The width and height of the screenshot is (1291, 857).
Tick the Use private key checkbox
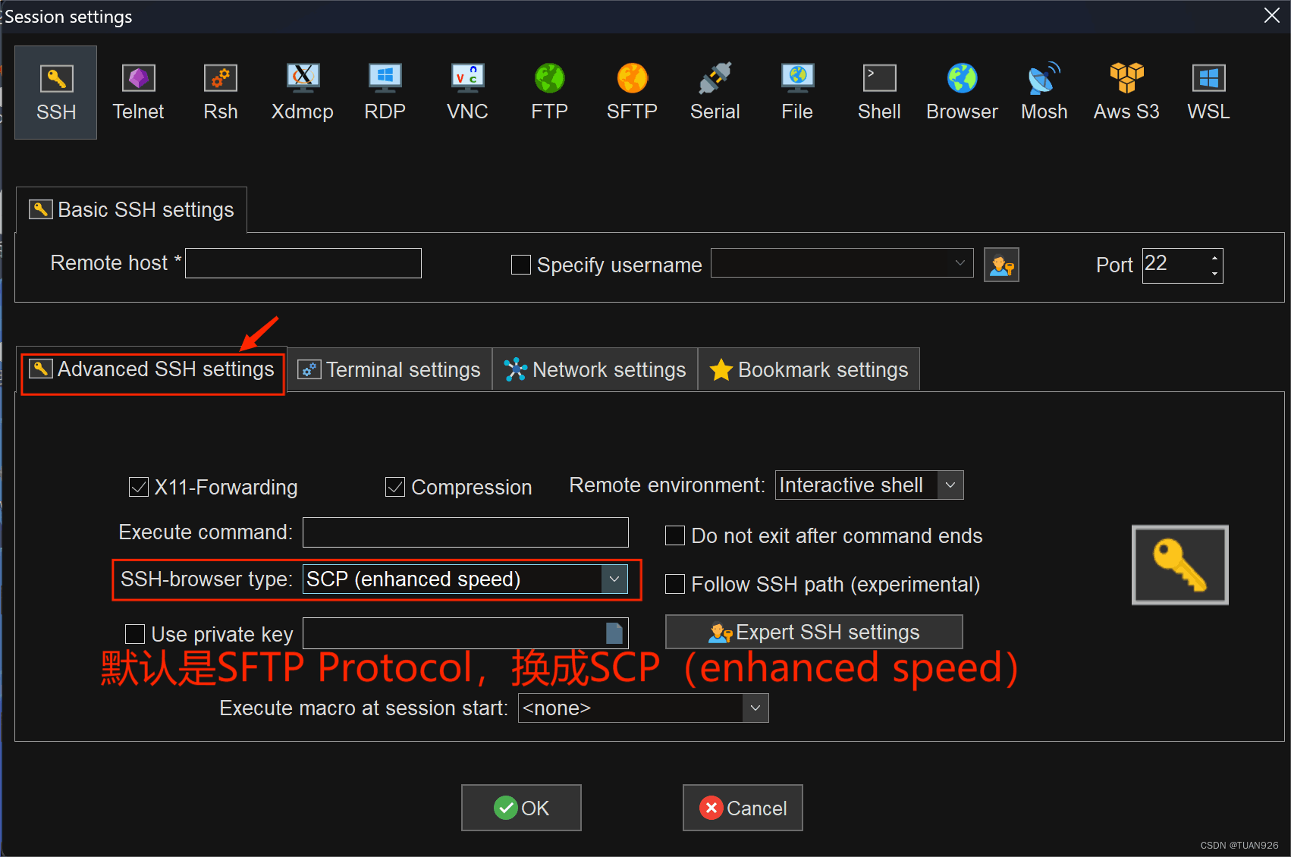pyautogui.click(x=135, y=633)
